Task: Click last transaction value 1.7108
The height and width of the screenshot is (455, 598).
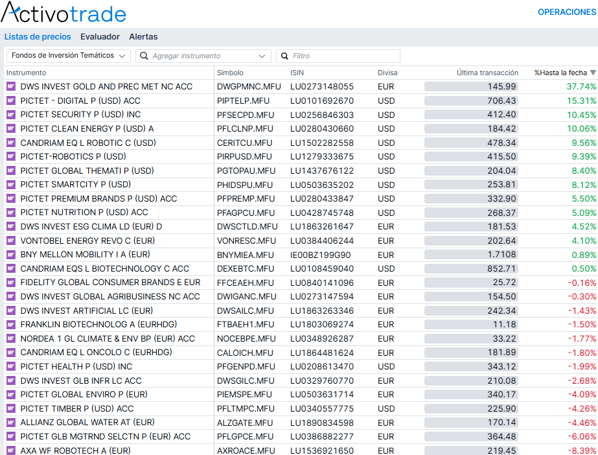Action: [x=502, y=254]
